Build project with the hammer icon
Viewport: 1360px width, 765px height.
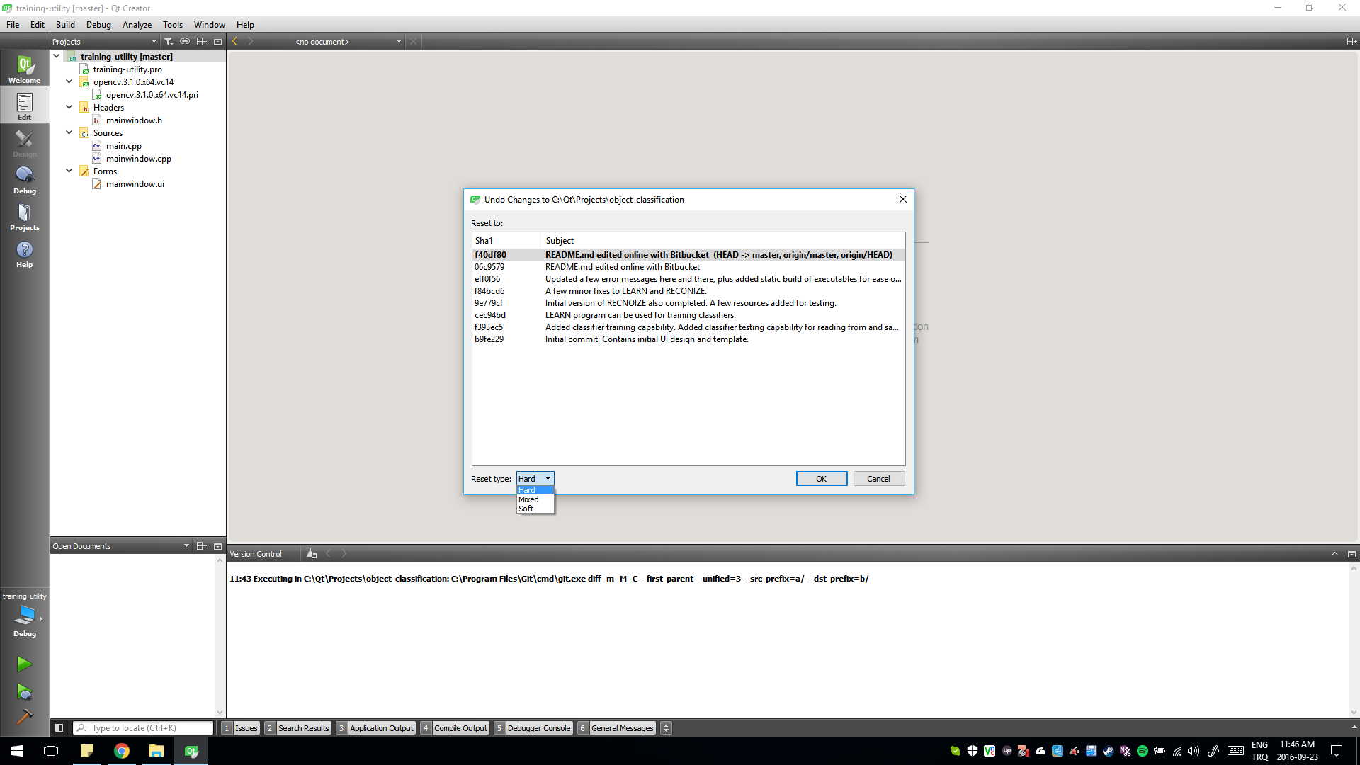point(24,717)
